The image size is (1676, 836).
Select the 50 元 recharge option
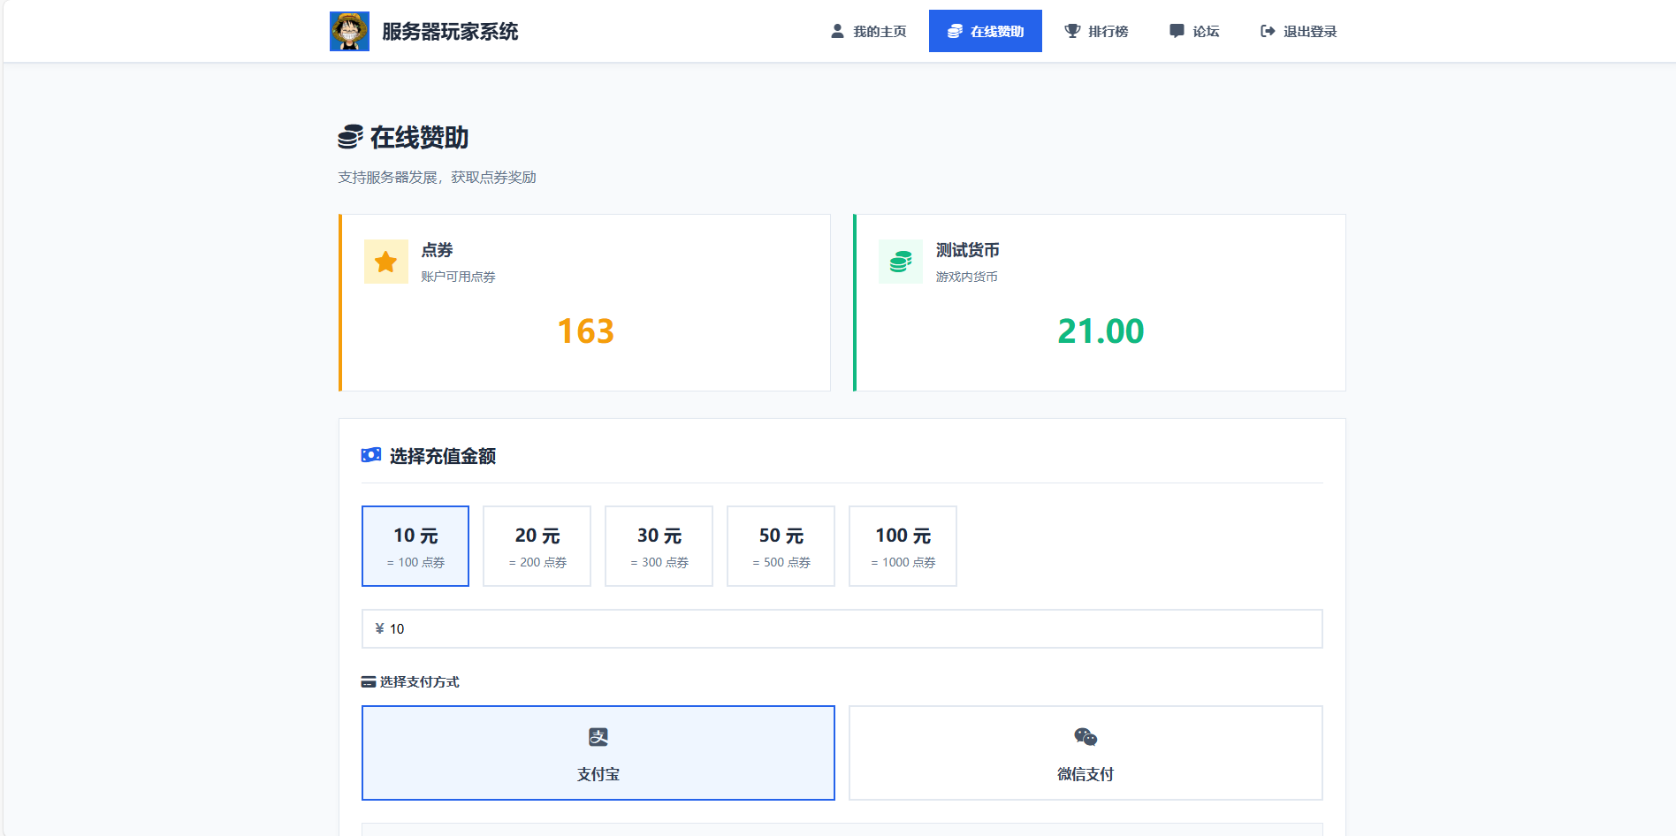point(781,545)
